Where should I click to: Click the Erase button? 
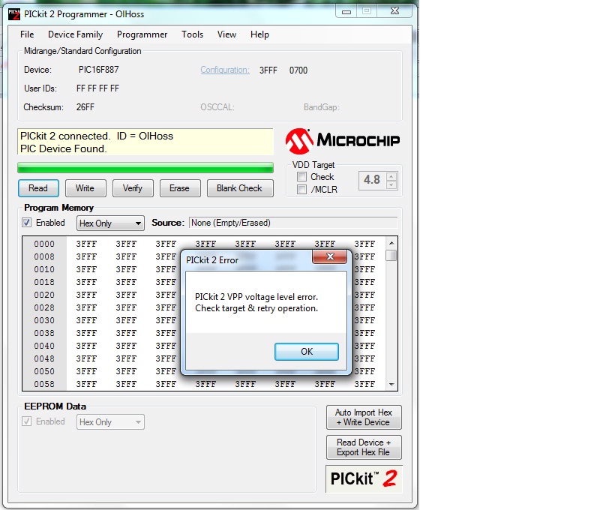point(179,188)
